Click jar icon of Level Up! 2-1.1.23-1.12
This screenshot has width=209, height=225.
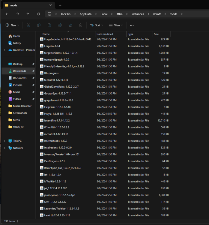[42, 215]
